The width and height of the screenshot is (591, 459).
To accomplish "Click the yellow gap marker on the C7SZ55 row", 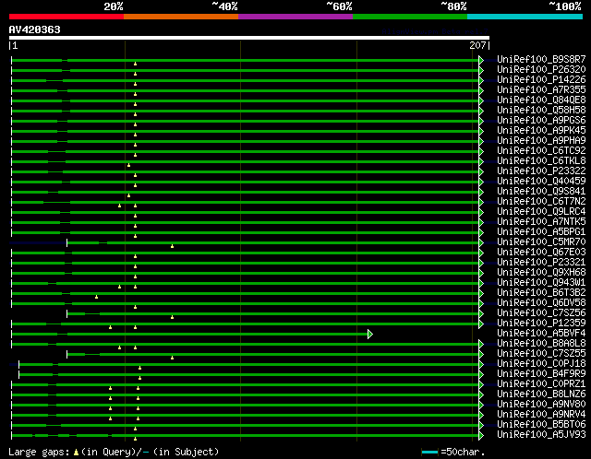I will click(x=172, y=358).
